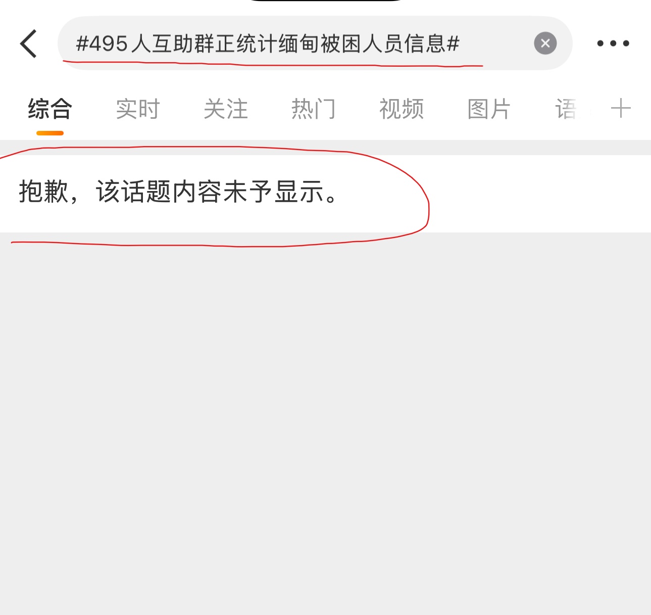This screenshot has height=615, width=651.
Task: Tap the plus icon to add tabs
Action: (621, 109)
